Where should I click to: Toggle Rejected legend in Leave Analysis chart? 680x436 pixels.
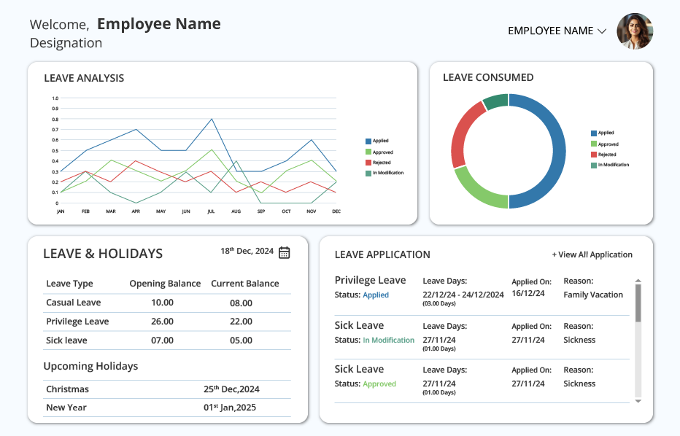[378, 163]
